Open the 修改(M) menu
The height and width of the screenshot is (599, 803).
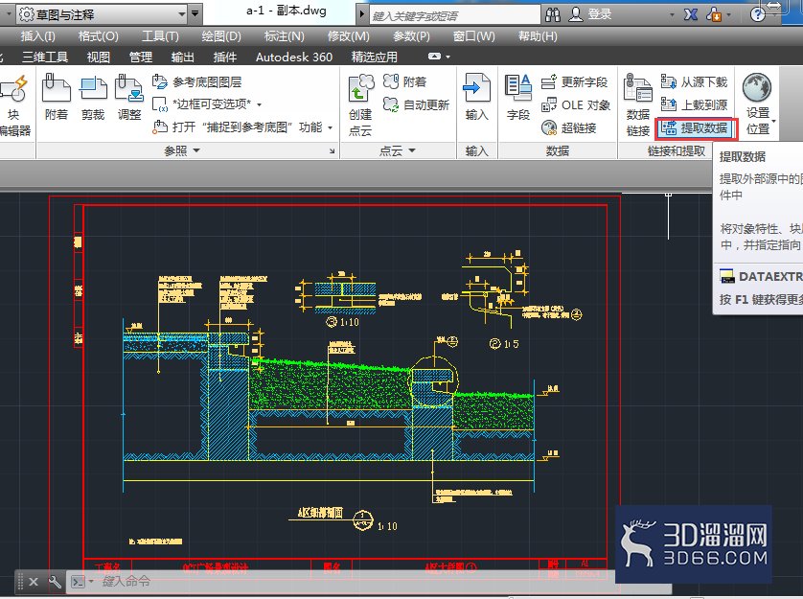click(x=348, y=36)
